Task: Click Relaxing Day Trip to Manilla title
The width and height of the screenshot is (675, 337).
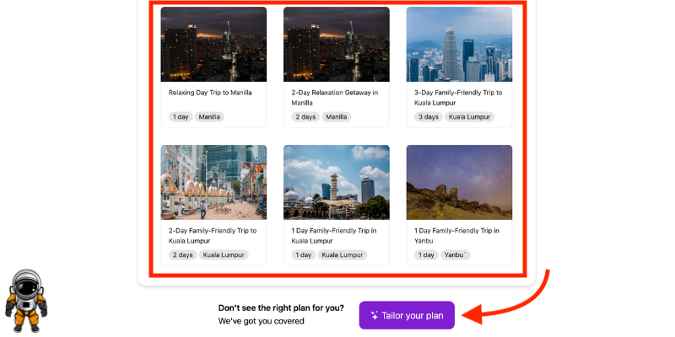Action: tap(210, 93)
